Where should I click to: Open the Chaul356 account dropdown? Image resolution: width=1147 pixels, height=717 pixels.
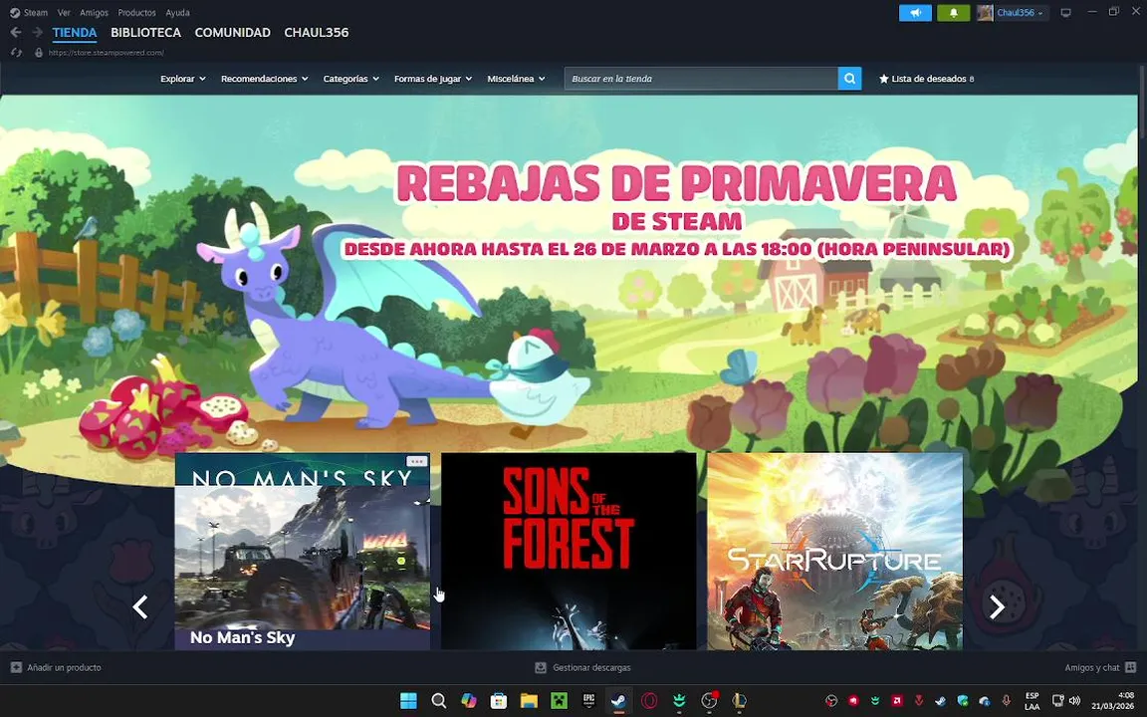(x=1021, y=12)
